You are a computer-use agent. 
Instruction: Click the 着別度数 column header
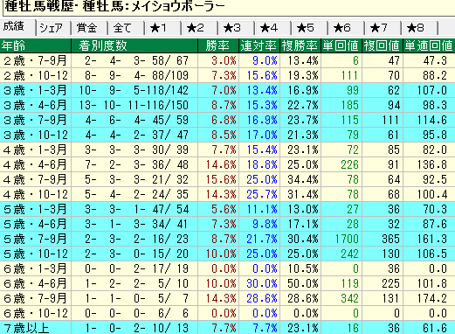click(x=134, y=45)
